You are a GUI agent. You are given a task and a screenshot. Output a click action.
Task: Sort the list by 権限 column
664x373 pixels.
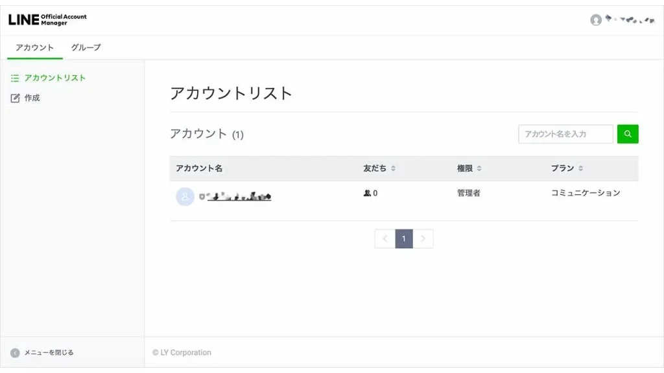click(x=479, y=168)
